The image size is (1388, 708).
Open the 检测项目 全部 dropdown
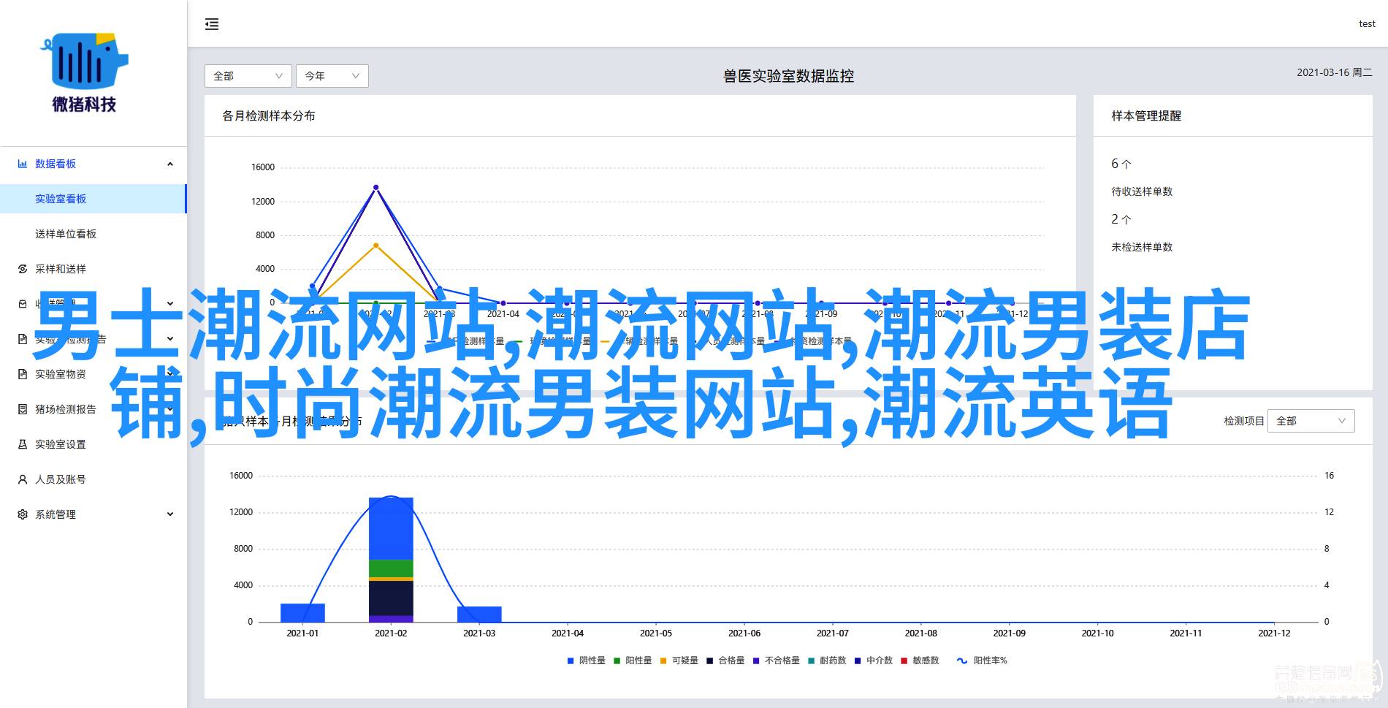[1311, 421]
